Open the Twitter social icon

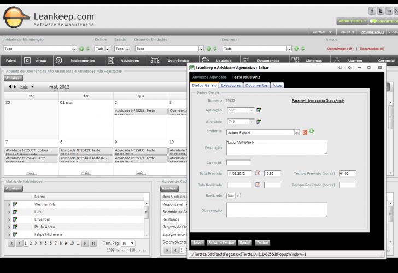[x=381, y=11]
